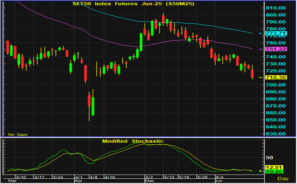Click the No Gaps label
Screen dimensions: 297x184
point(18,134)
